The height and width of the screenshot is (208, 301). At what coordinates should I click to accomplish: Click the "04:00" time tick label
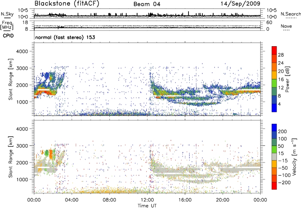(x=71, y=200)
